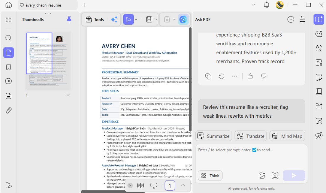The image size is (326, 193).
Task: Open the tab list dropdown chevron
Action: (253, 5)
